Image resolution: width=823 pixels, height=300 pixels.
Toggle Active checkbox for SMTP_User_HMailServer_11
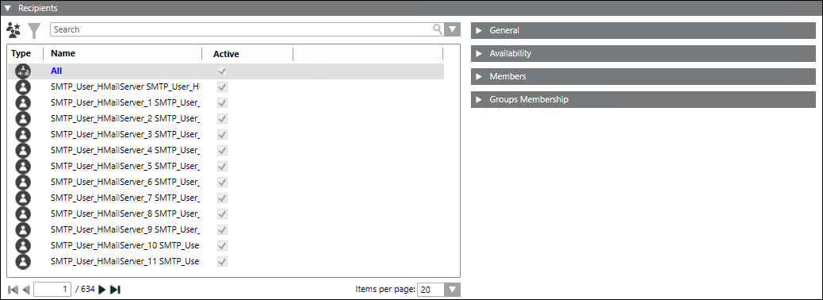point(223,261)
